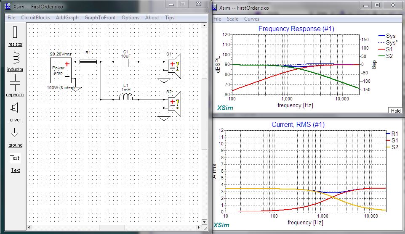Select resistor R1 in the schematic
Screen dimensions: 405x234
(x=88, y=62)
